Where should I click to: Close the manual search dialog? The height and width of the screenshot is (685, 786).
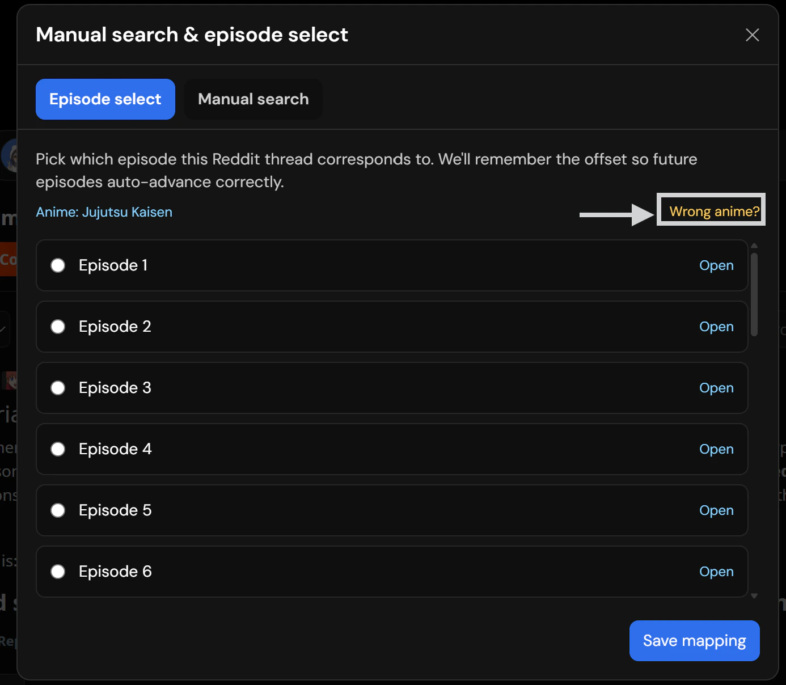752,35
